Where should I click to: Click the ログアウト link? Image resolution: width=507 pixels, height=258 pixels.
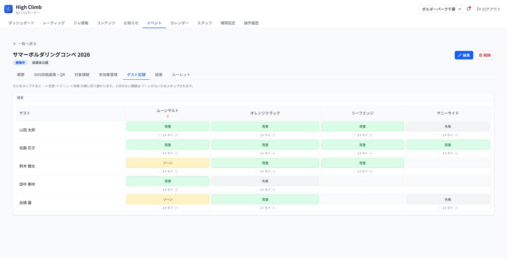pyautogui.click(x=489, y=9)
